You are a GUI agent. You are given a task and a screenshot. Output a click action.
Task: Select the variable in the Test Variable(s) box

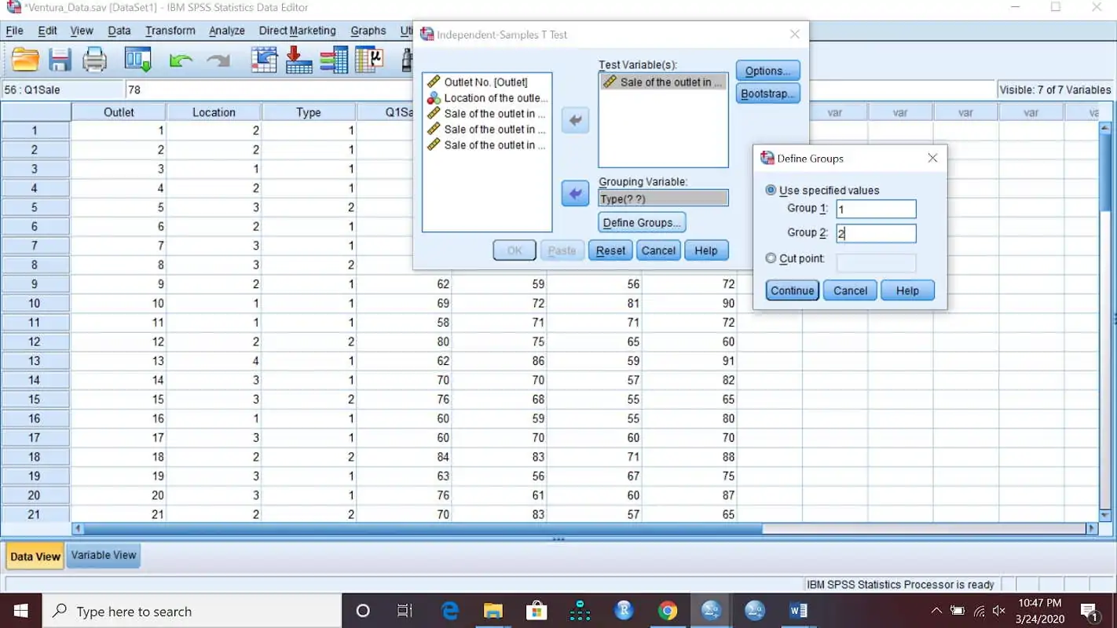pyautogui.click(x=663, y=82)
